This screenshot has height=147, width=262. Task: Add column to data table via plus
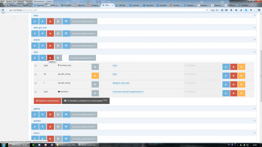[43, 21]
